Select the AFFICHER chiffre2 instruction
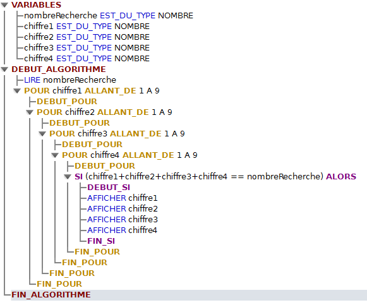The image size is (367, 305). [x=123, y=209]
